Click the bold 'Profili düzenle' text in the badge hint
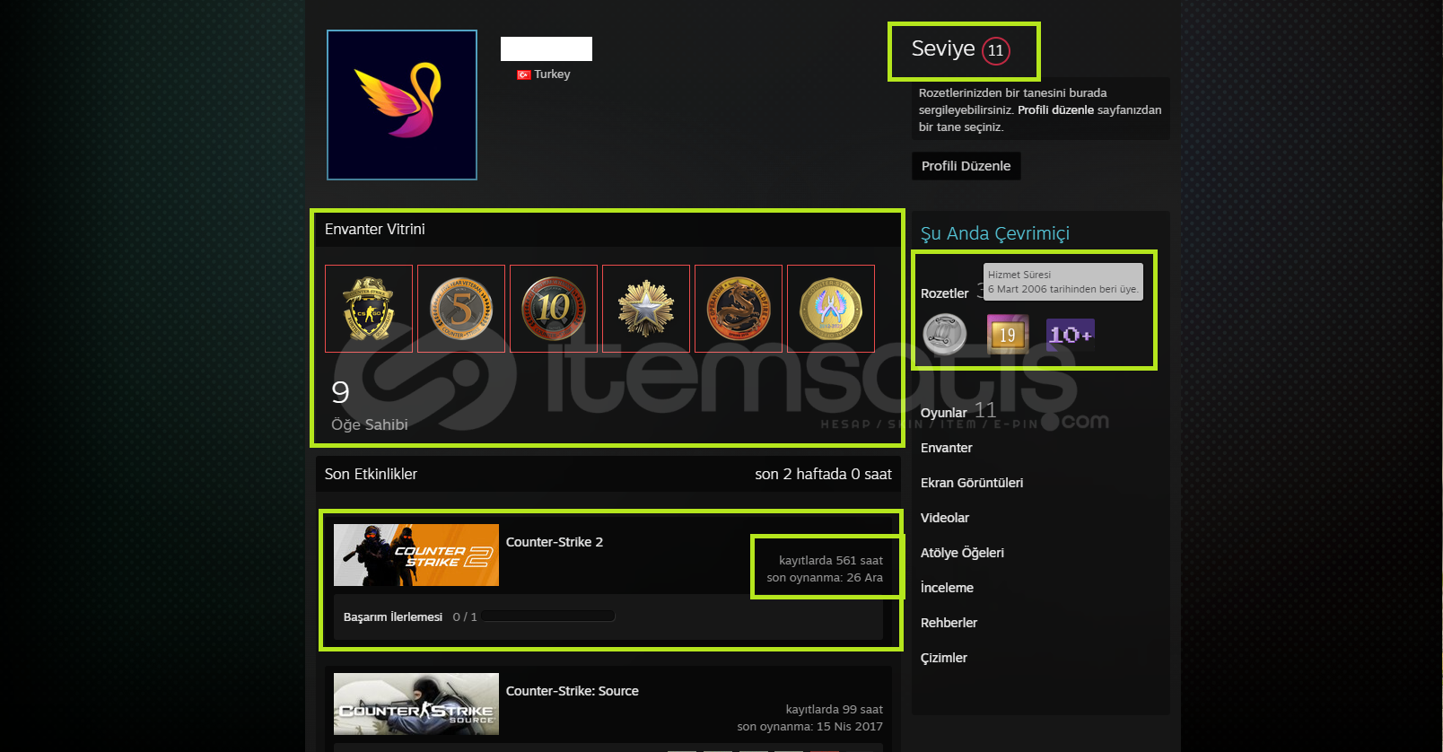 coord(1055,110)
